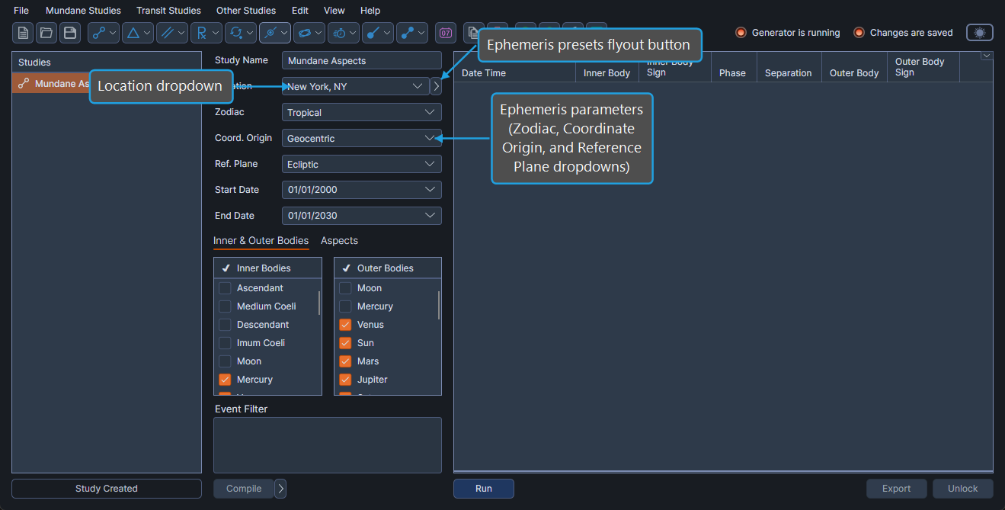This screenshot has height=510, width=1005.
Task: Click the Export button
Action: 897,489
